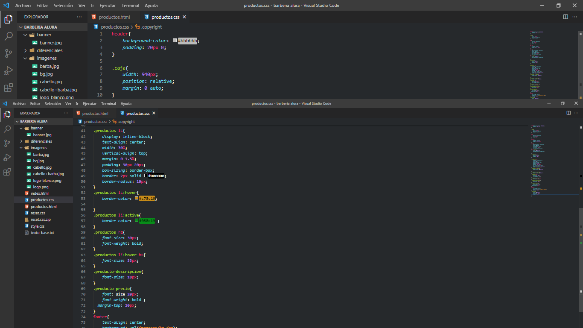This screenshot has width=583, height=328.
Task: Close productos.css tab in top window
Action: point(184,17)
